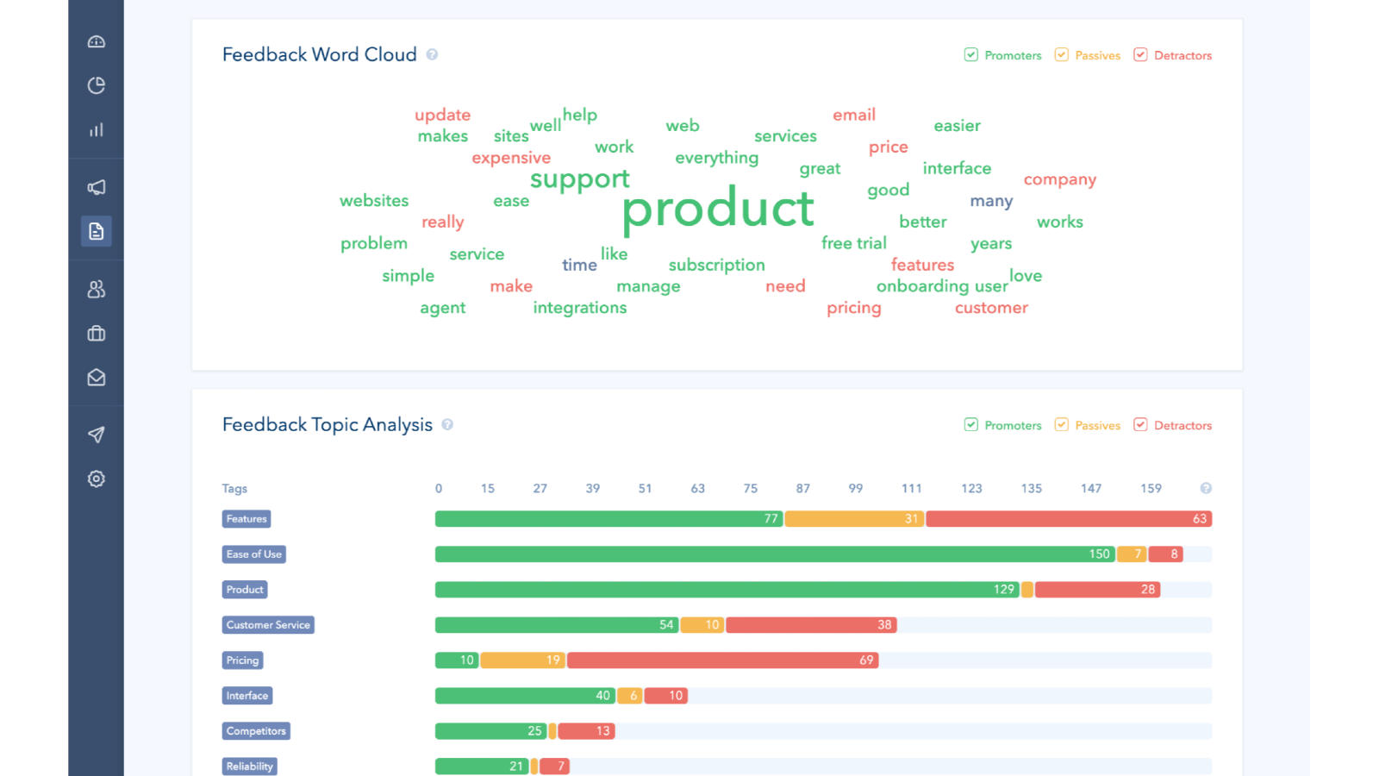This screenshot has height=776, width=1379.
Task: Click the word "product" in word cloud
Action: click(718, 209)
